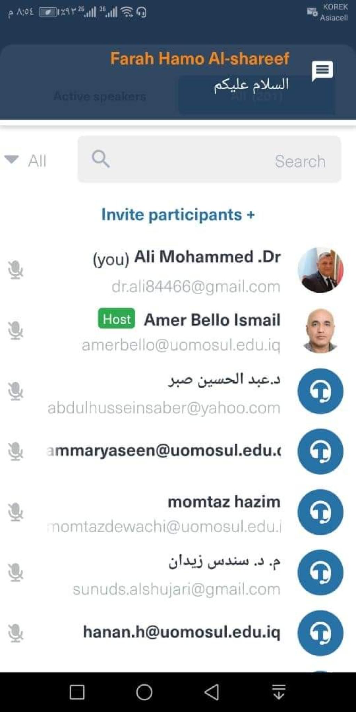This screenshot has height=712, width=356.
Task: Switch to the Active speakers tab
Action: [x=100, y=96]
